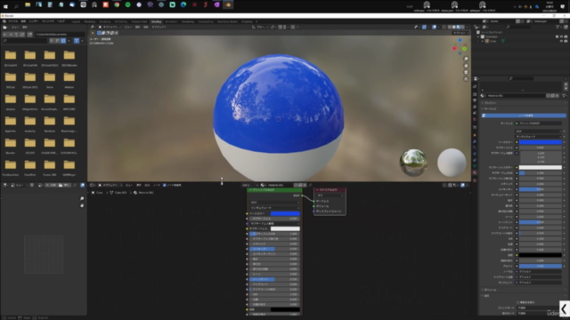Switch to the Modeling workspace tab
The width and height of the screenshot is (570, 320).
(89, 21)
